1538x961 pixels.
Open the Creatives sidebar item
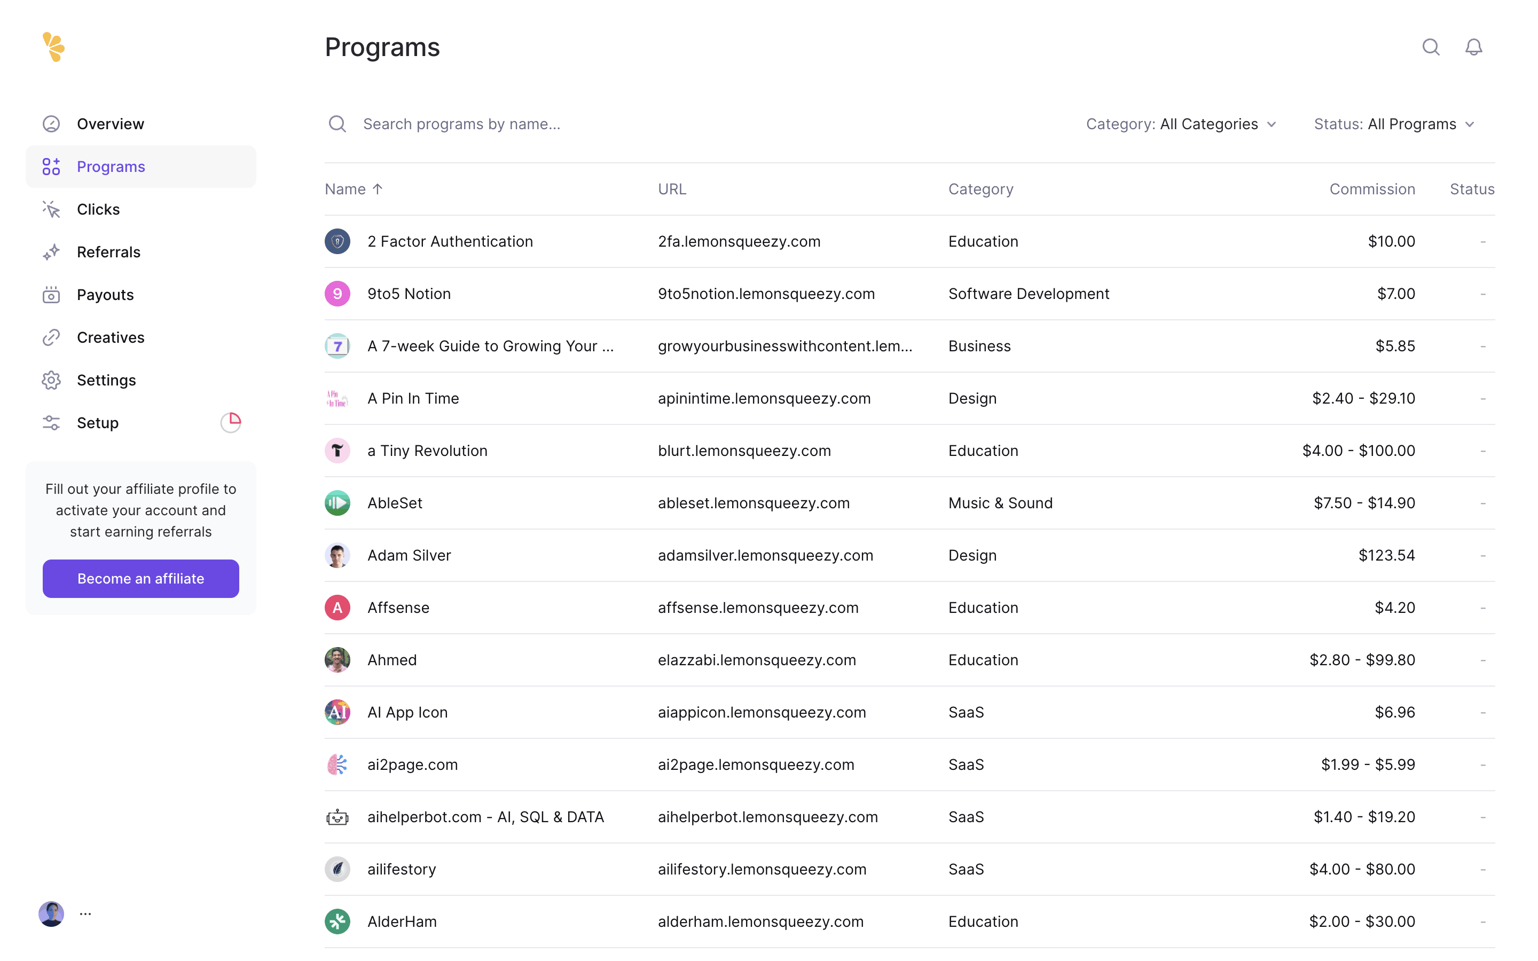[x=110, y=337]
